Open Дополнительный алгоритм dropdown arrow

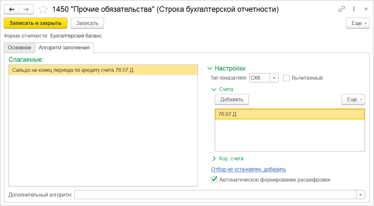(361, 195)
